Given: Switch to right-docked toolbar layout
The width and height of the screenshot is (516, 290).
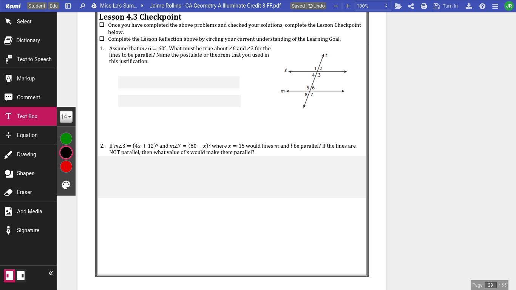Looking at the screenshot, I should [x=21, y=276].
